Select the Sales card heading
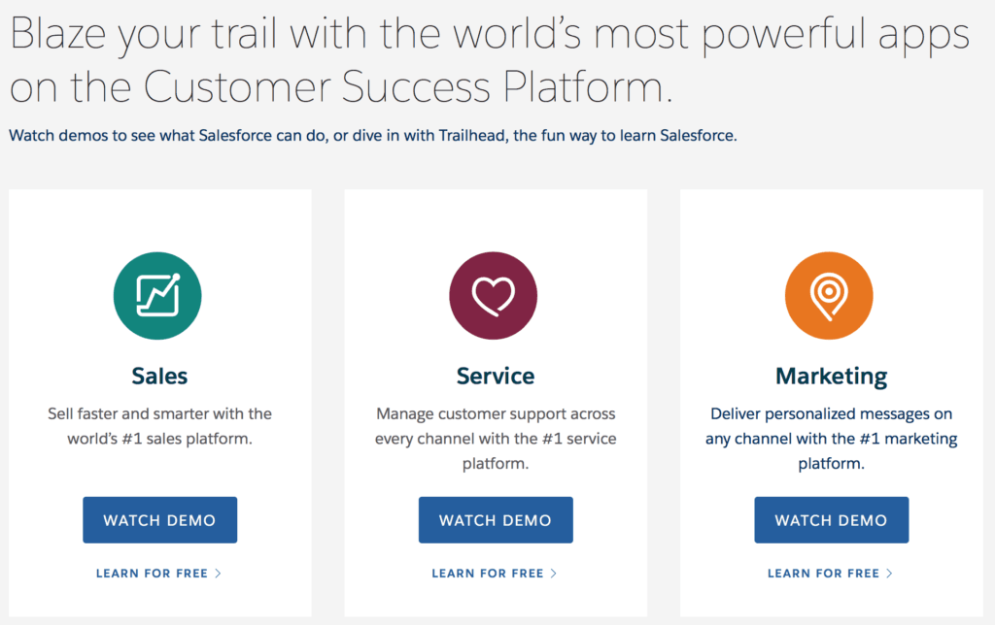Viewport: 995px width, 625px height. [159, 376]
